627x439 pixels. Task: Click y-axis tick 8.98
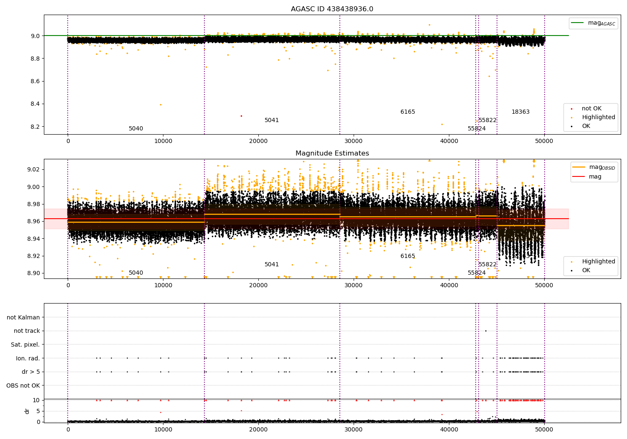pyautogui.click(x=34, y=204)
